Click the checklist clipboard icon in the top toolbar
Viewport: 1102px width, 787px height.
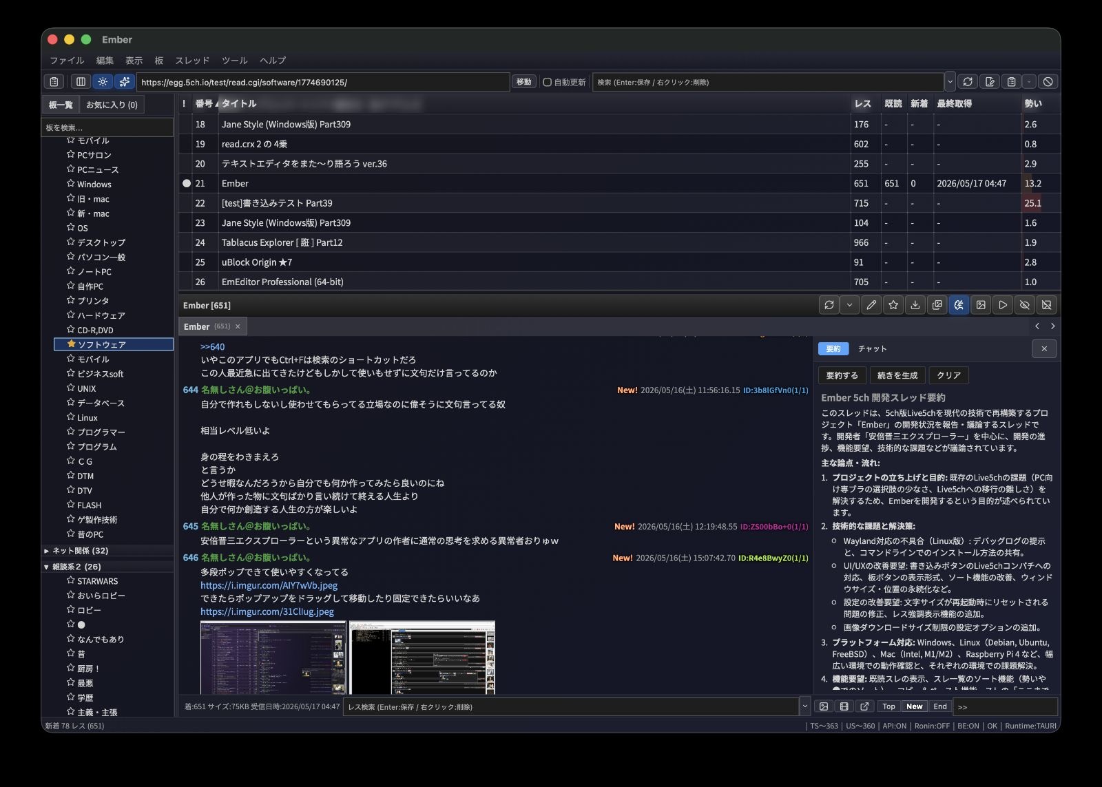click(x=1011, y=82)
